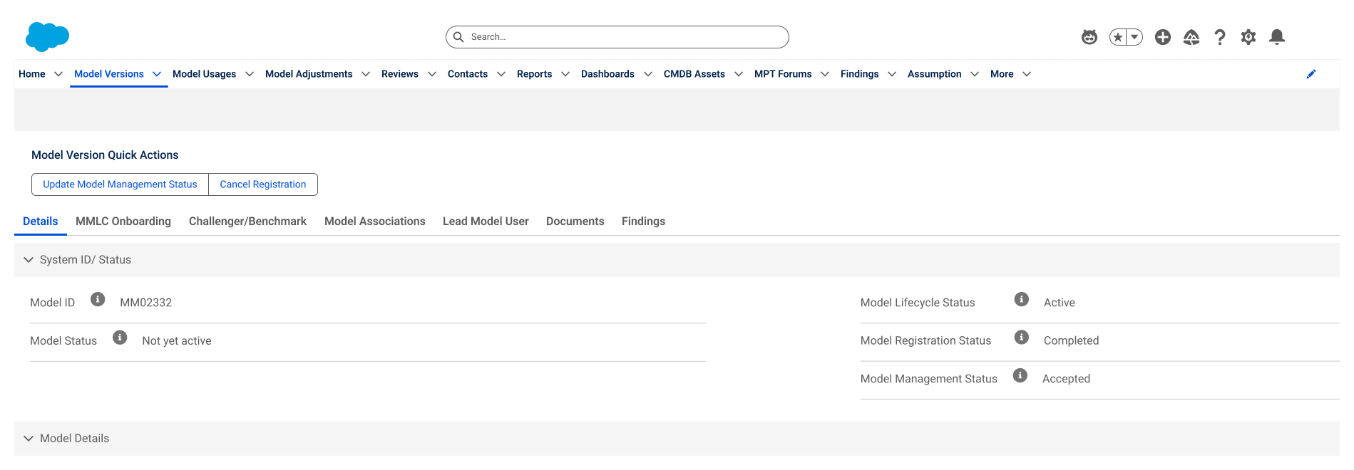
Task: Click the pencil icon to edit navigation
Action: click(1311, 74)
